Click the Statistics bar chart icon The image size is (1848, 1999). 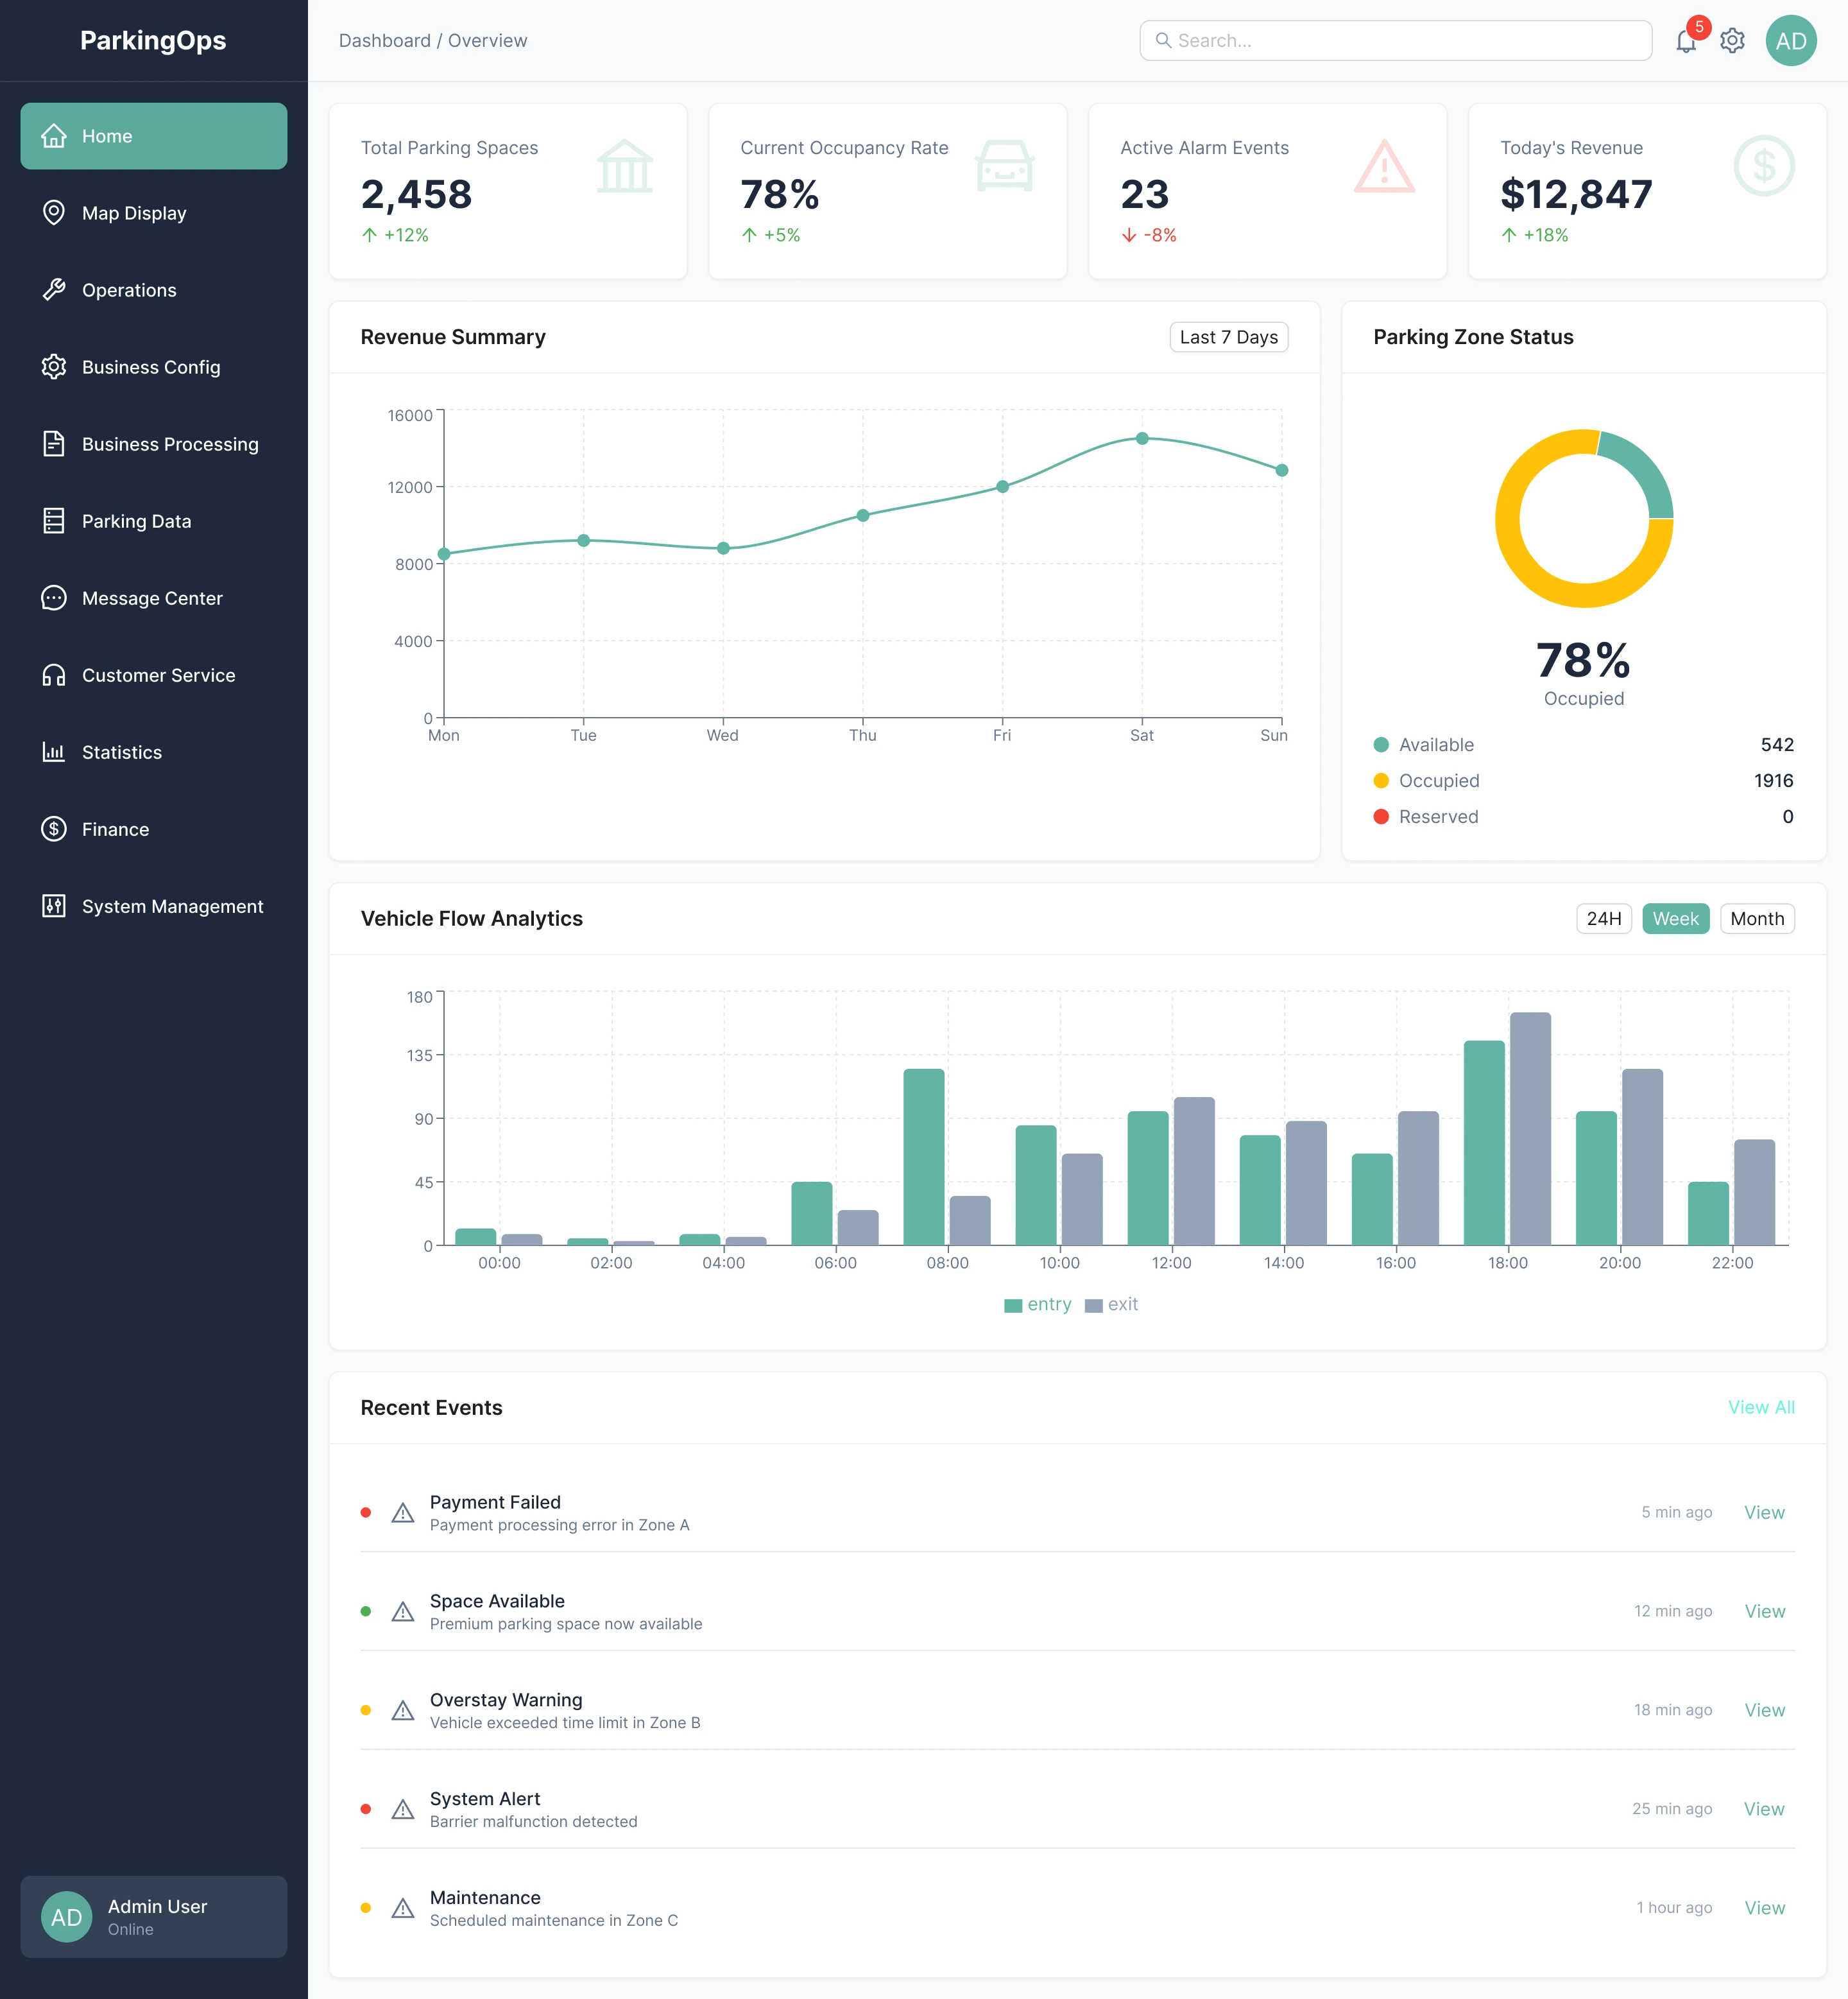pyautogui.click(x=54, y=752)
